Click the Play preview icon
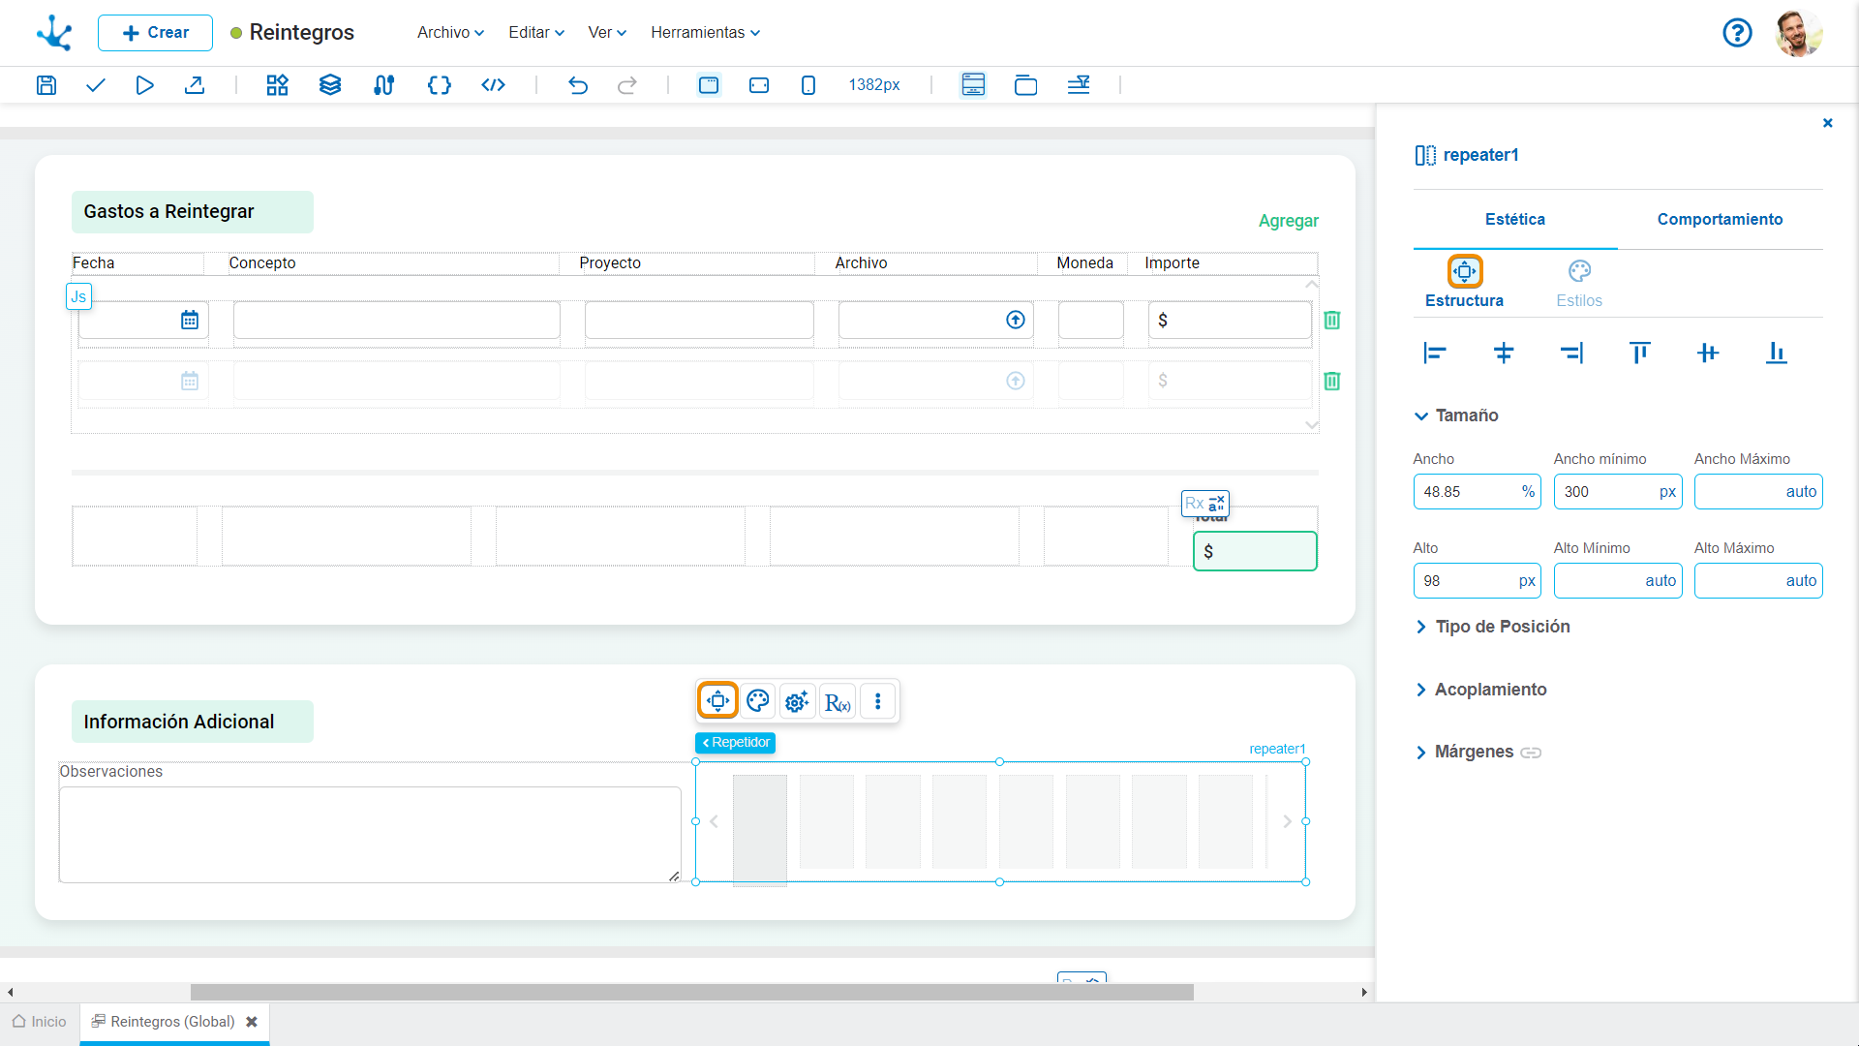 click(144, 85)
